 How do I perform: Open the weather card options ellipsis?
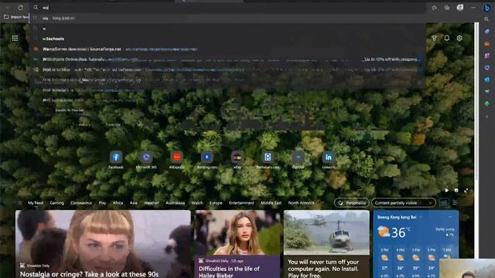point(450,217)
